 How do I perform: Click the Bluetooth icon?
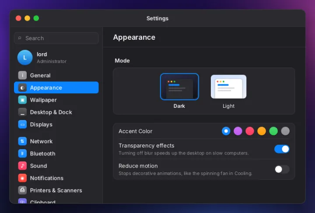[22, 154]
